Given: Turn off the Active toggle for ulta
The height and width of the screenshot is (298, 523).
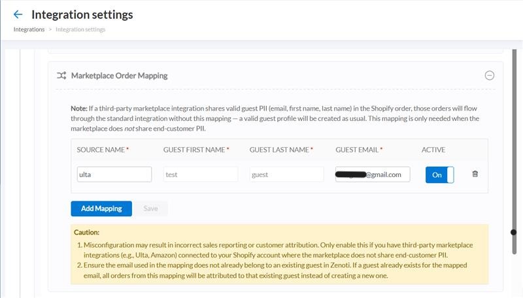Looking at the screenshot, I should click(439, 174).
